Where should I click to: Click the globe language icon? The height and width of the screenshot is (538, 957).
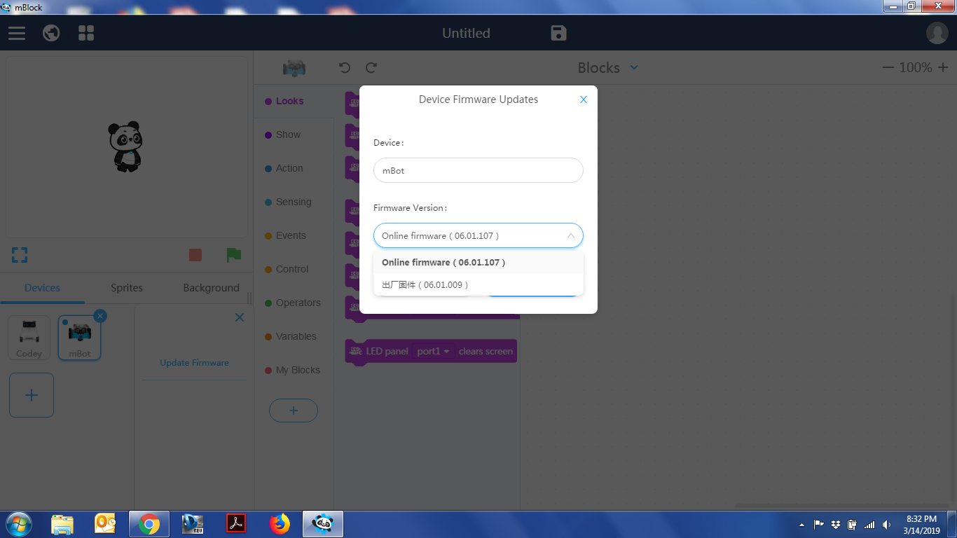(x=51, y=33)
